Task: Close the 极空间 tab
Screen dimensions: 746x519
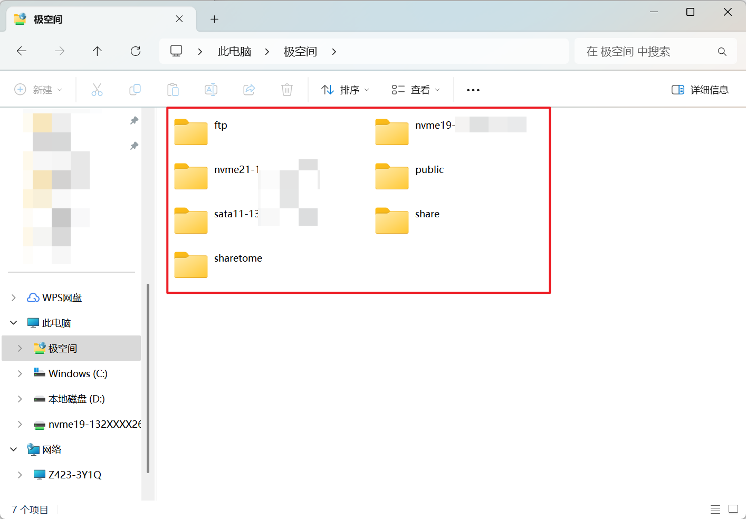Action: (179, 19)
